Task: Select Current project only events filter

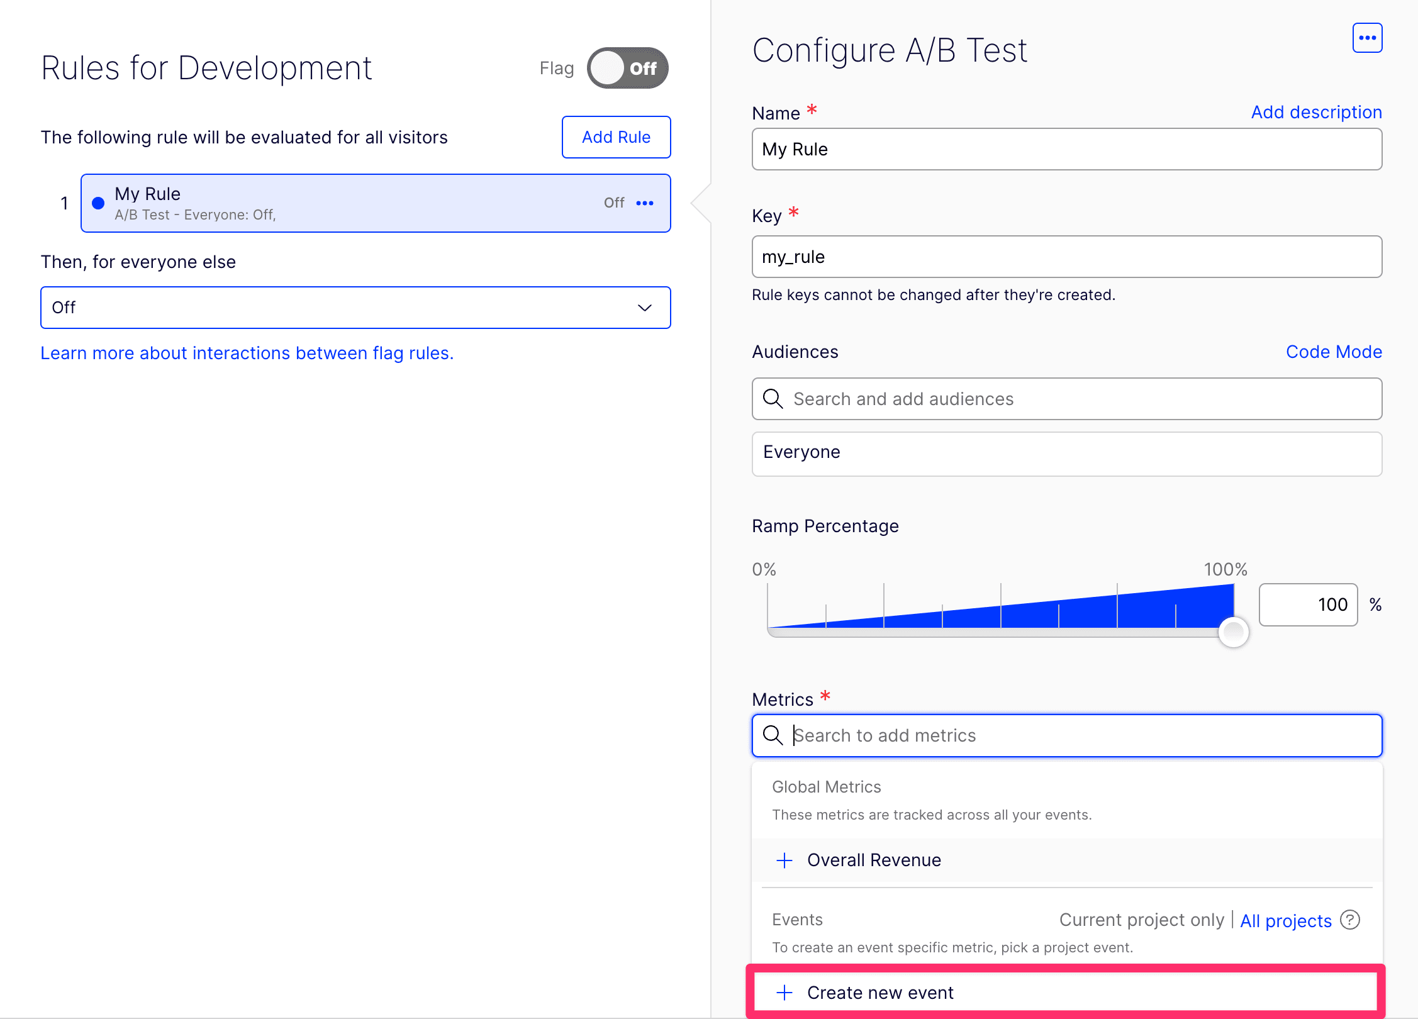Action: click(x=1141, y=920)
